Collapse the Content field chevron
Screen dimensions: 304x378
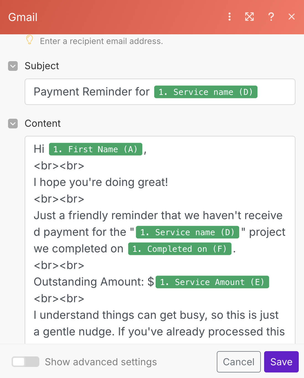13,124
